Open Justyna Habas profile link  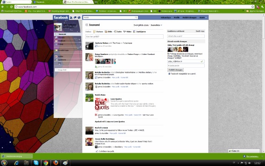click(101, 43)
